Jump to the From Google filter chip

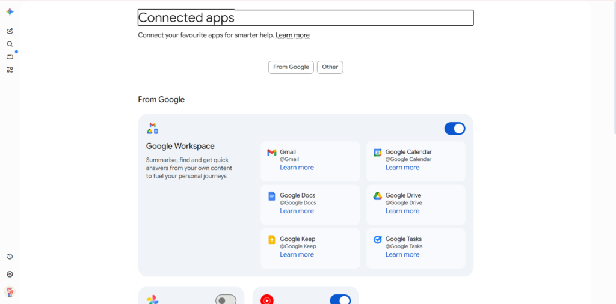(291, 67)
